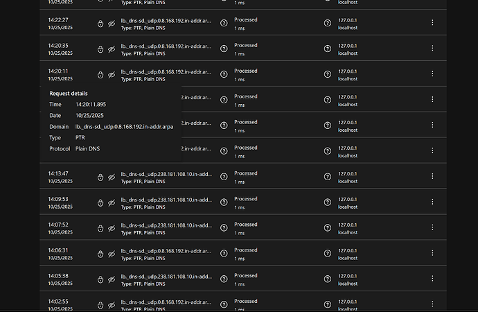This screenshot has height=312, width=478.
Task: Open three-dot menu for 14:20:11 row
Action: point(432,73)
